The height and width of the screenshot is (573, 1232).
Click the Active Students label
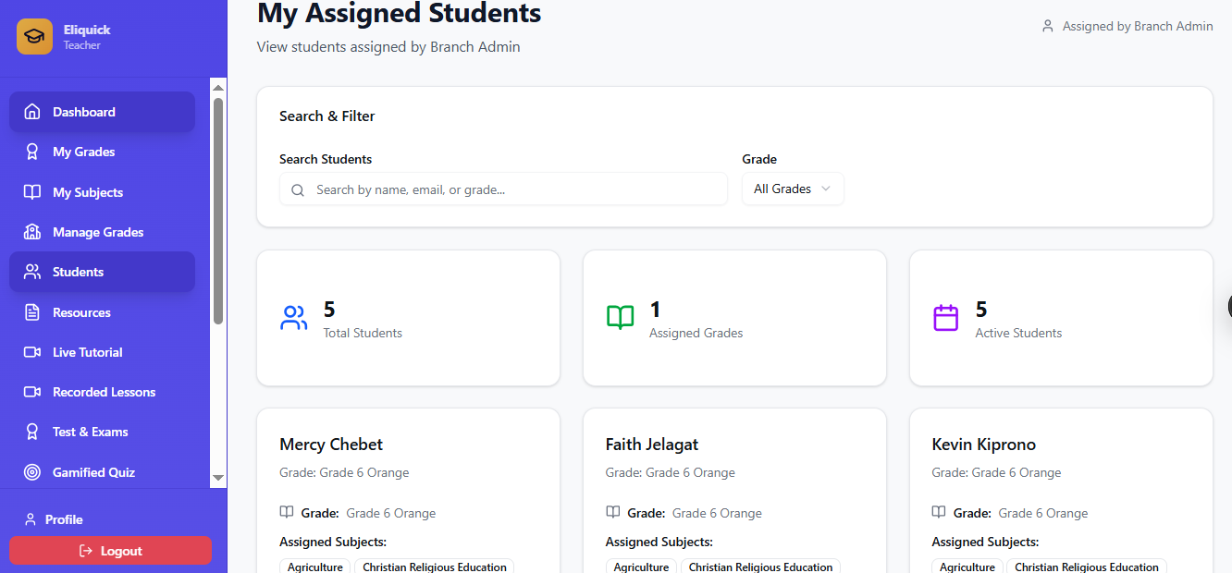1018,333
